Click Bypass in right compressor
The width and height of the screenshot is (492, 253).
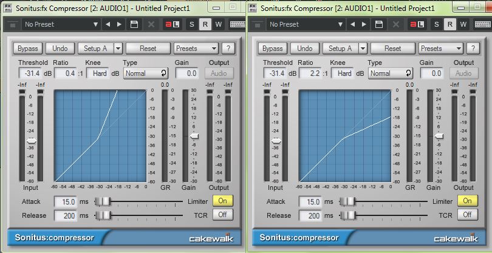click(x=272, y=49)
